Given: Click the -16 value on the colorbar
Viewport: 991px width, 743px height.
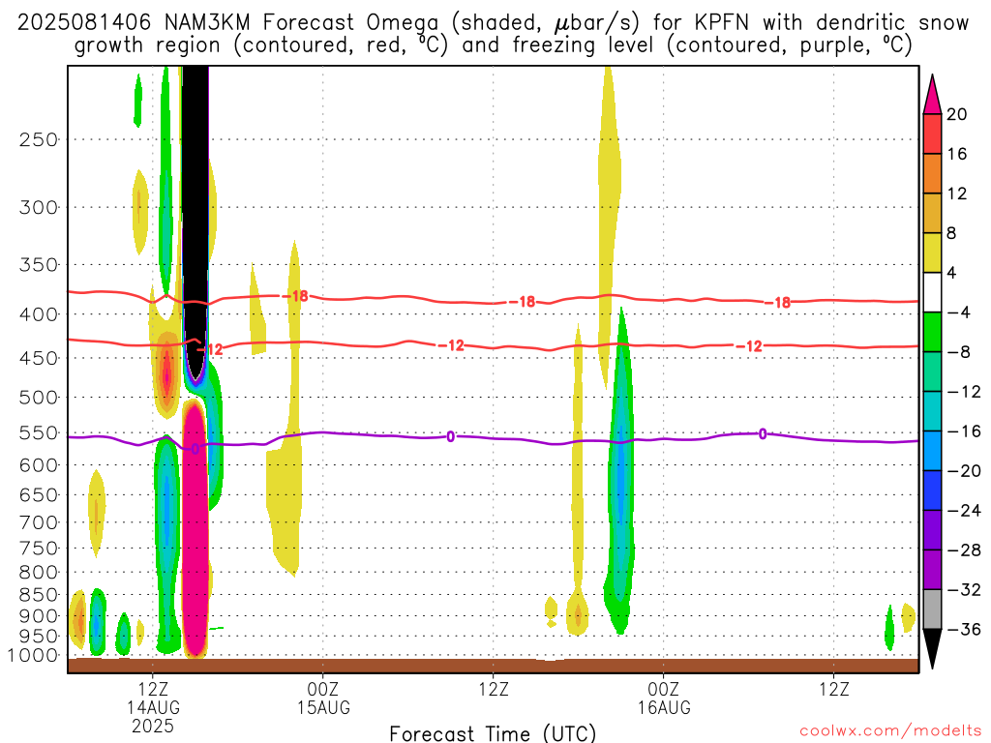Looking at the screenshot, I should click(x=965, y=431).
